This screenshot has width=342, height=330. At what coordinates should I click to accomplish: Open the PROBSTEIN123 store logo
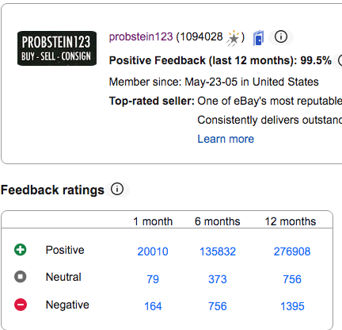point(57,48)
